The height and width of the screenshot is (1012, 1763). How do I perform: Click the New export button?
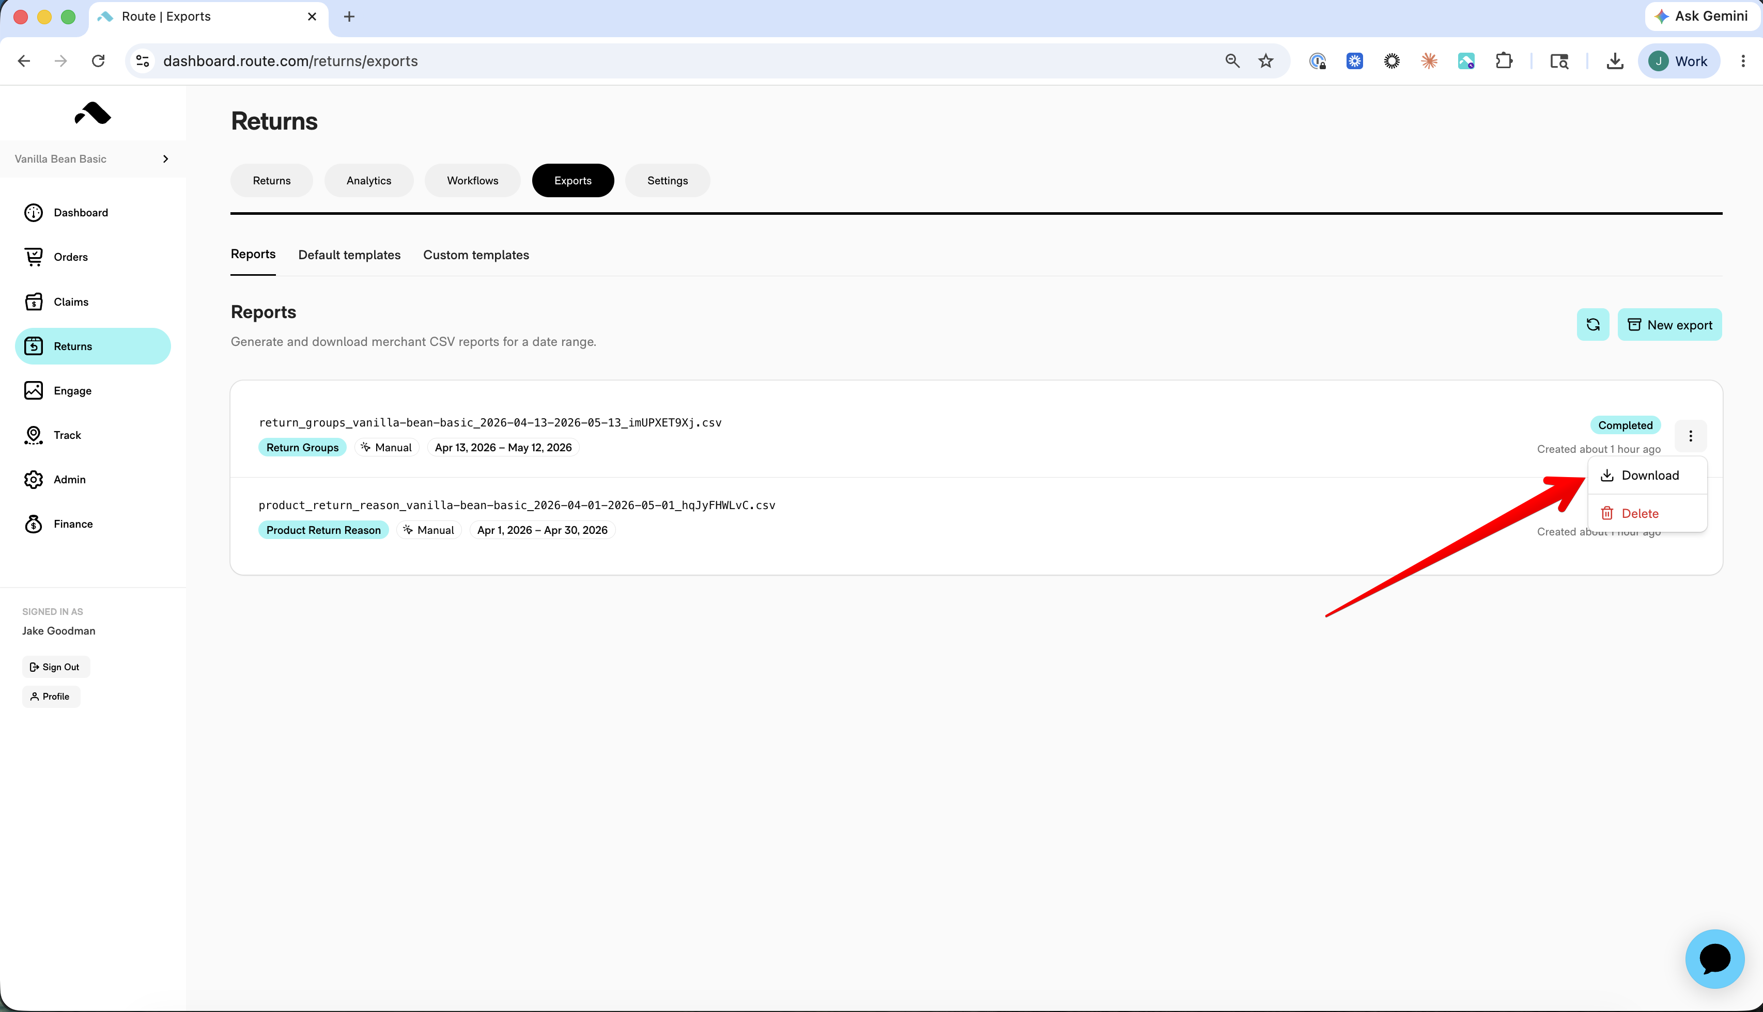[1669, 325]
